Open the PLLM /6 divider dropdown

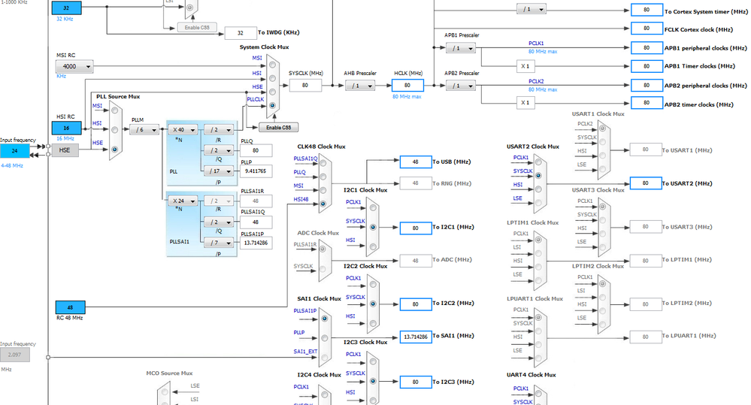coord(144,130)
